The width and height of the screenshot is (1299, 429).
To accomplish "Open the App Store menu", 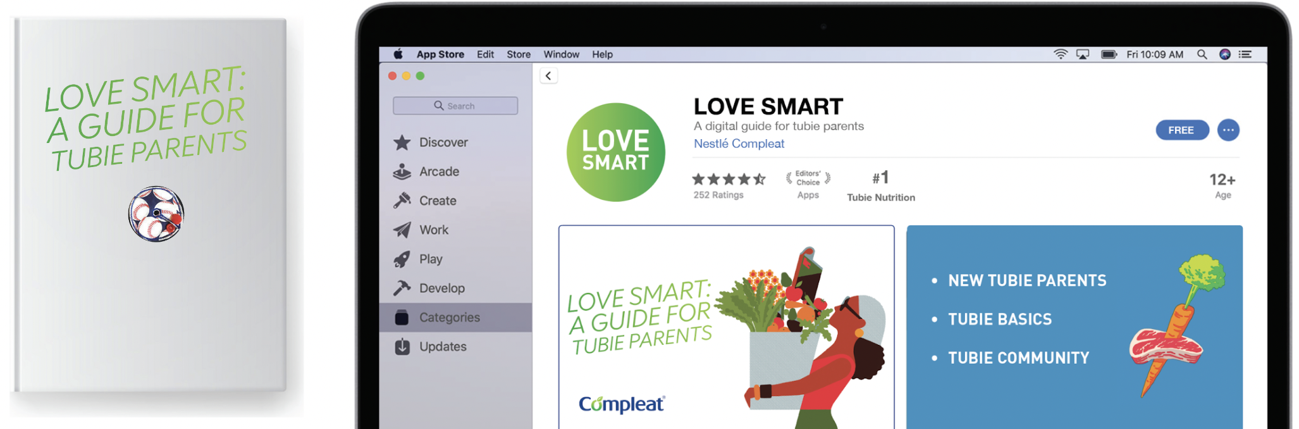I will point(440,54).
